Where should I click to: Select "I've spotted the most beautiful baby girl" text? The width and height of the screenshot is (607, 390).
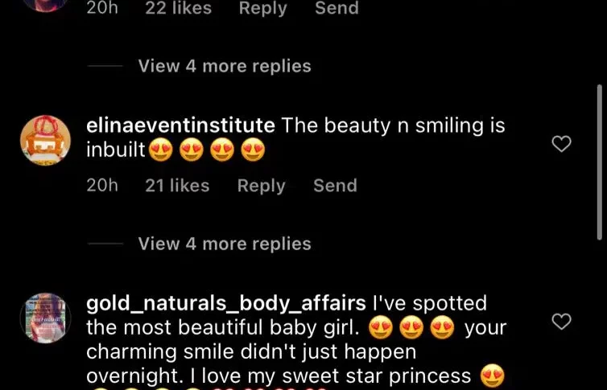click(287, 315)
